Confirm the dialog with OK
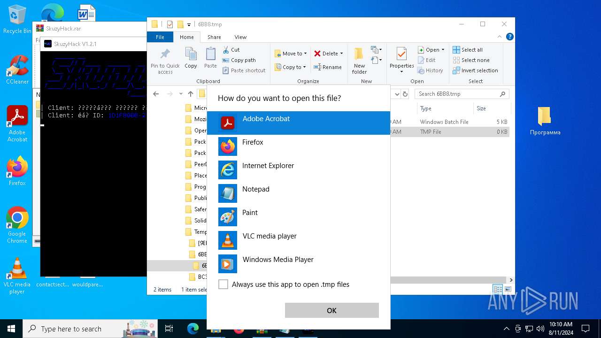 click(331, 310)
